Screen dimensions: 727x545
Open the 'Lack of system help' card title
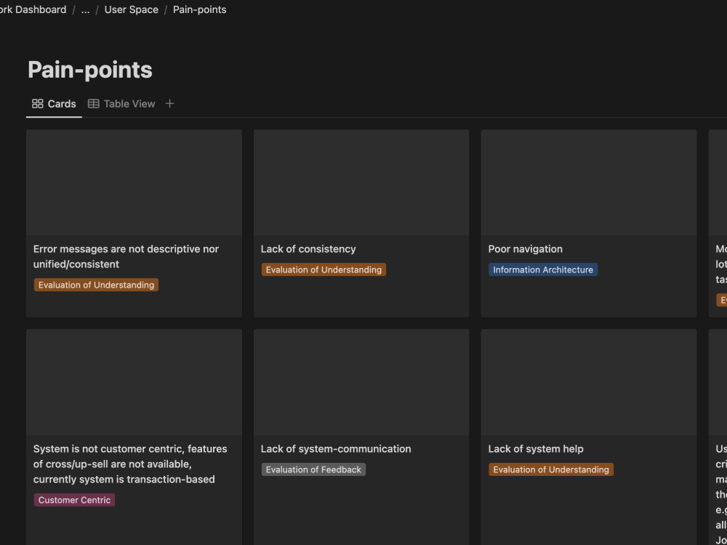[536, 449]
